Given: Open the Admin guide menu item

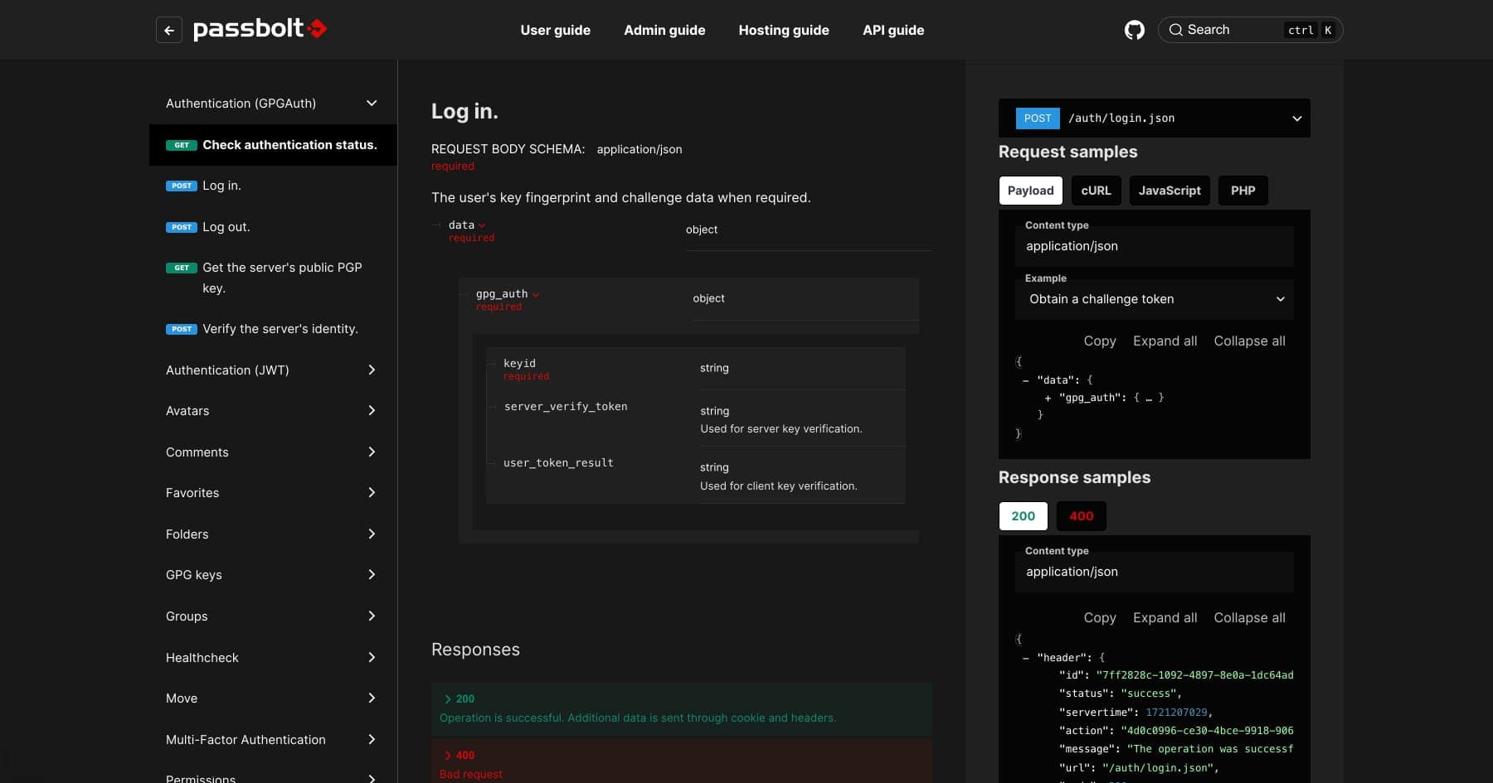Looking at the screenshot, I should click(664, 31).
